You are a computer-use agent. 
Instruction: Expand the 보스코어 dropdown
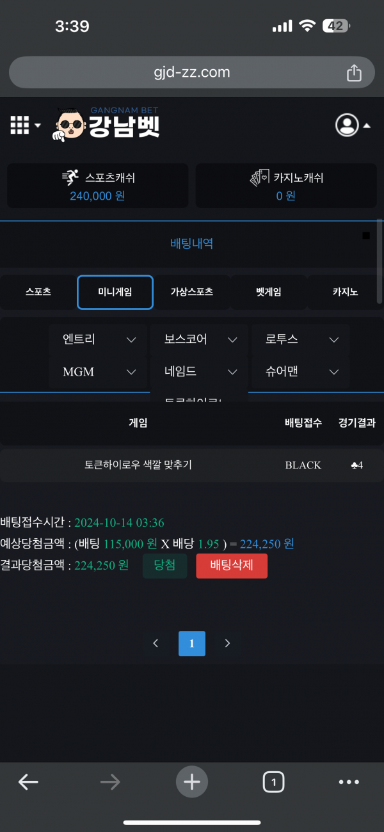click(199, 339)
